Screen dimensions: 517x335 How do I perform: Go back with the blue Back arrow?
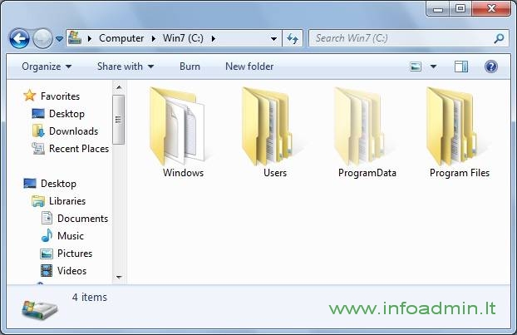pyautogui.click(x=19, y=38)
